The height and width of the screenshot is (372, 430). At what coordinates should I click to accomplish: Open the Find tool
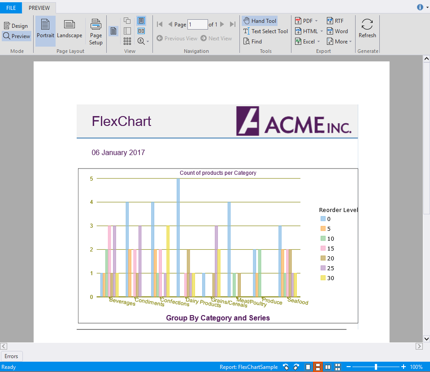click(253, 41)
